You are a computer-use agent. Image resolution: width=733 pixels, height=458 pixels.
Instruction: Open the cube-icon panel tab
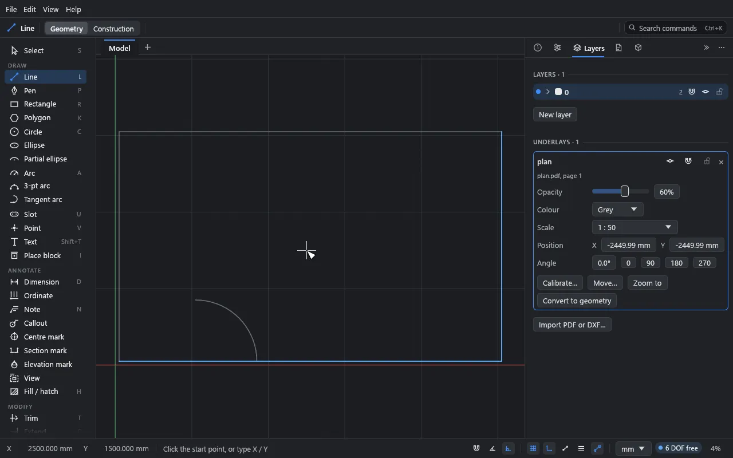pos(639,48)
